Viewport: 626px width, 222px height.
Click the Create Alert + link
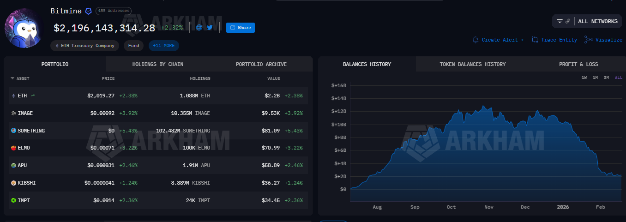tap(503, 40)
